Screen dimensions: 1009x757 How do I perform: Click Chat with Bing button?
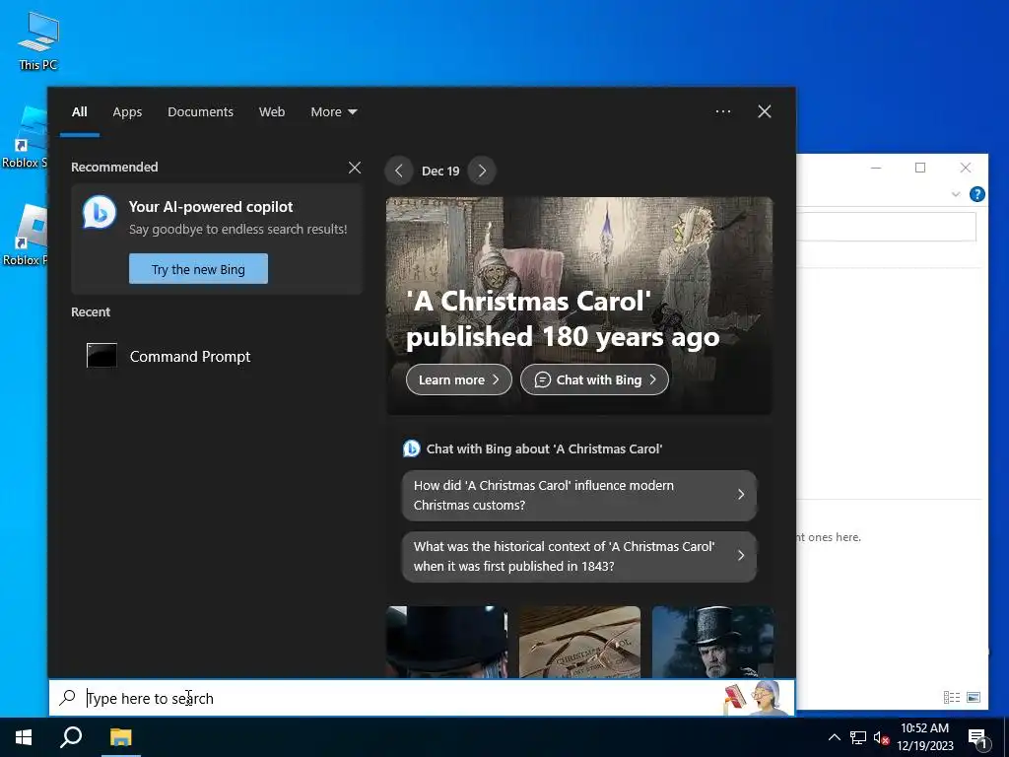pyautogui.click(x=594, y=379)
